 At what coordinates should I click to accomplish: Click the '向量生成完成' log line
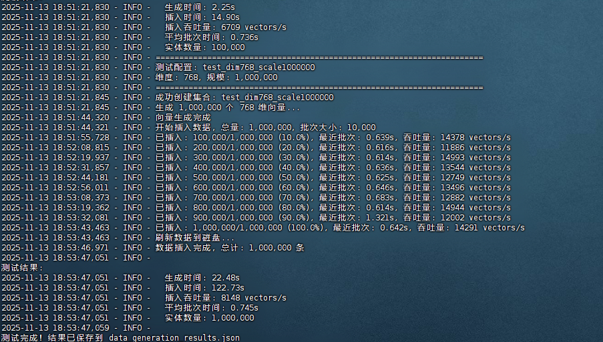click(106, 118)
